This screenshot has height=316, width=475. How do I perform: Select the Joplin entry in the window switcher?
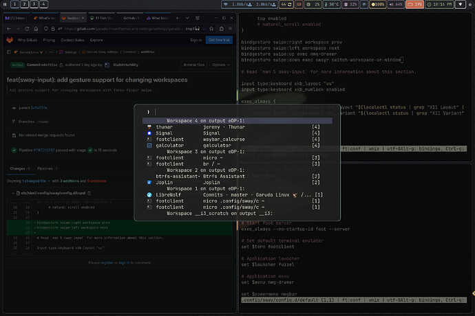(237, 182)
